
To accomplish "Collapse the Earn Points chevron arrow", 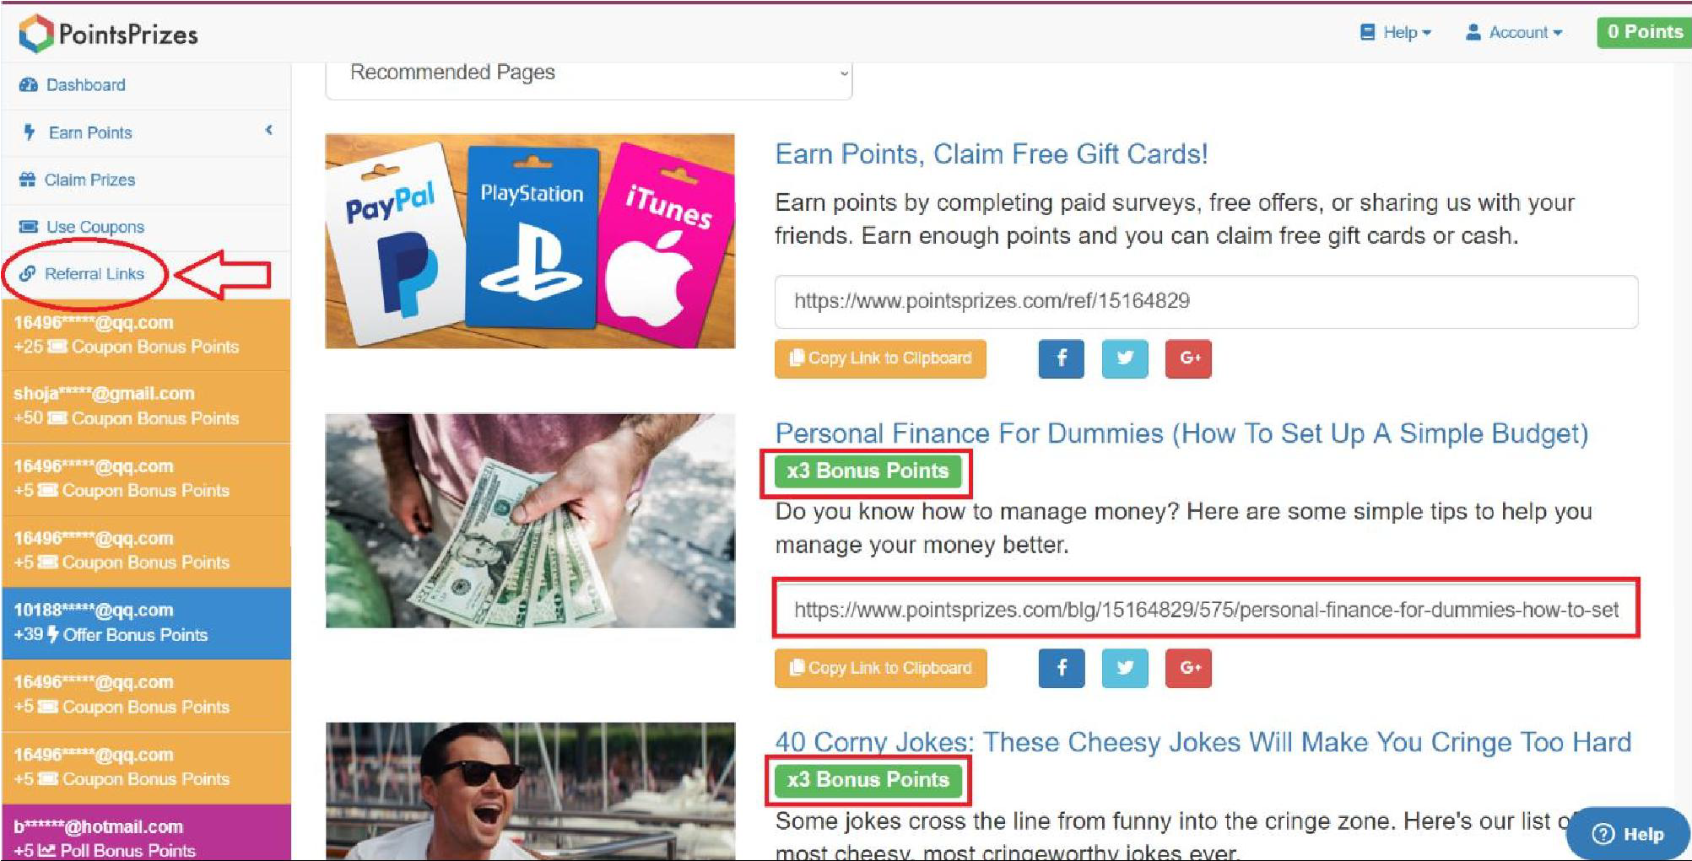I will click(x=268, y=130).
